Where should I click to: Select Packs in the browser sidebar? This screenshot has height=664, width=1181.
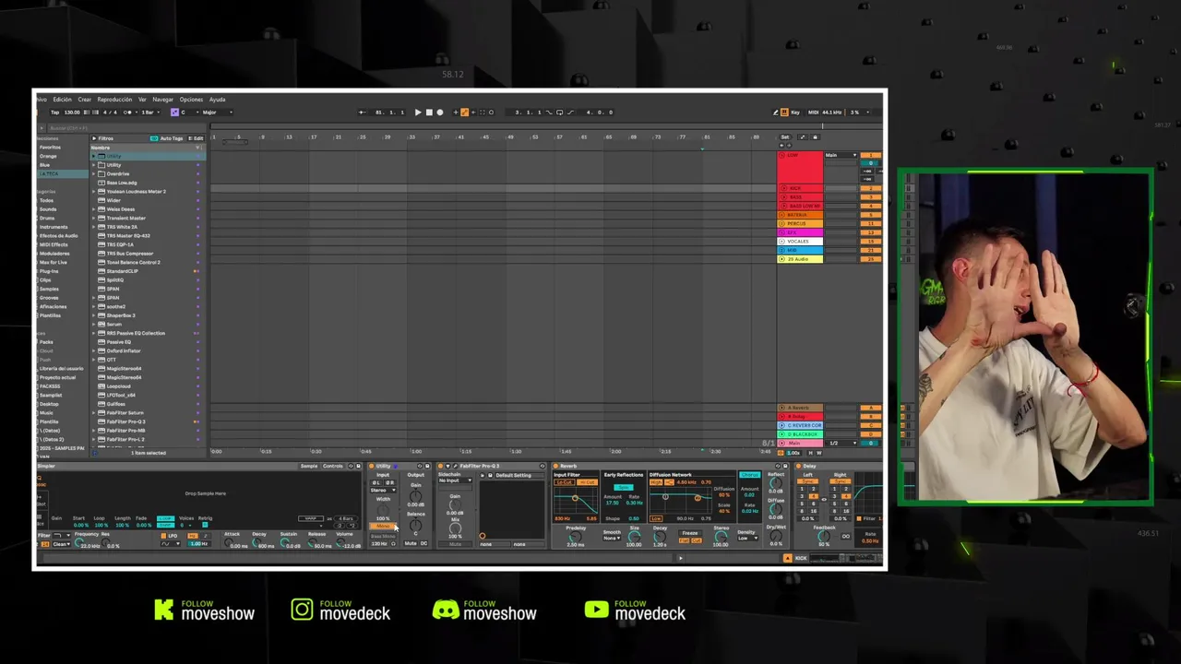pos(46,342)
